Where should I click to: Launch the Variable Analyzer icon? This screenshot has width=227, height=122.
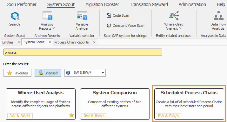[82, 16]
